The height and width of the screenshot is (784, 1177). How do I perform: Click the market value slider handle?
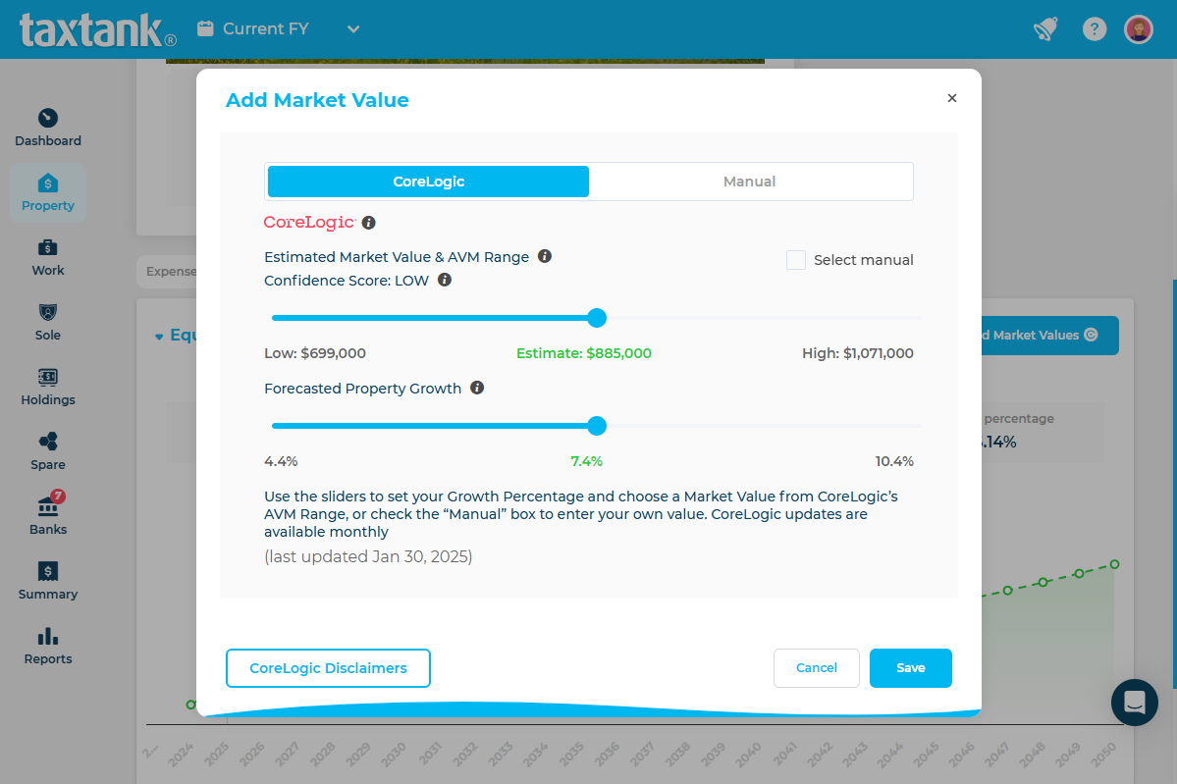597,318
